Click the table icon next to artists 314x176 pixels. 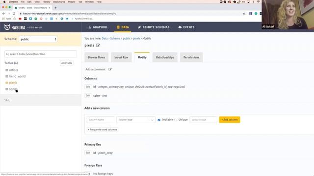[6, 70]
